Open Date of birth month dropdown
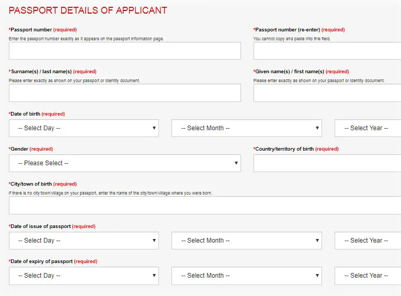401x296 pixels. pos(246,128)
